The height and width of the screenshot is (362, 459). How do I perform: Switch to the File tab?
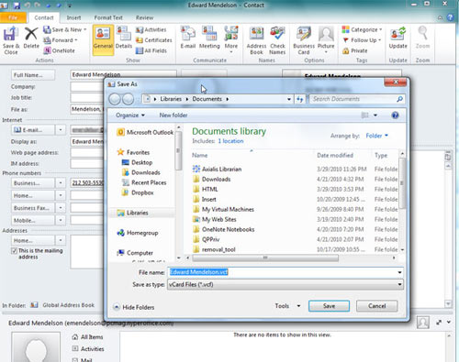point(13,17)
